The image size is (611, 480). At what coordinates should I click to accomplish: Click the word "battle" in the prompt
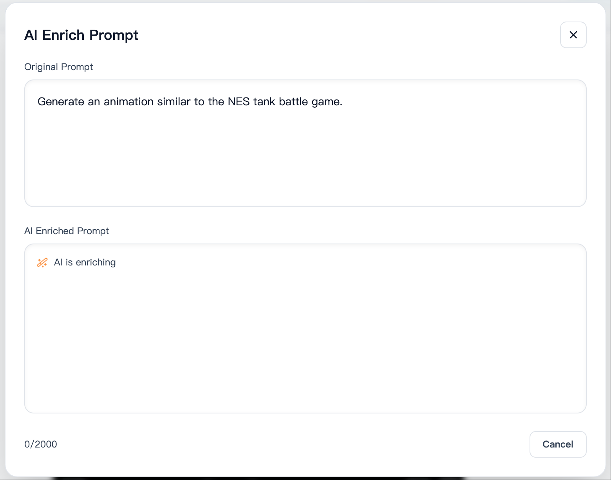(x=293, y=102)
